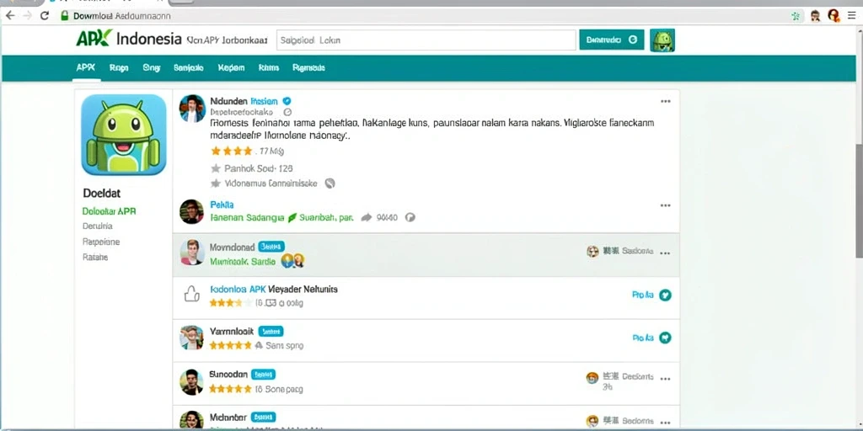Click the Ndunden user avatar
This screenshot has width=863, height=431.
pyautogui.click(x=192, y=109)
